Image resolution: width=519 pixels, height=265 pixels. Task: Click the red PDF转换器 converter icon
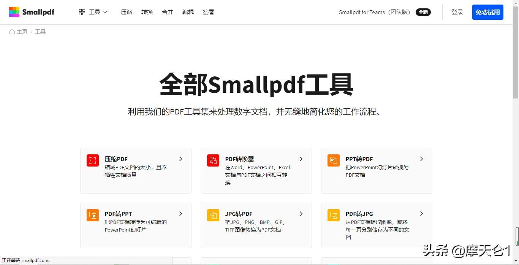[x=213, y=160]
